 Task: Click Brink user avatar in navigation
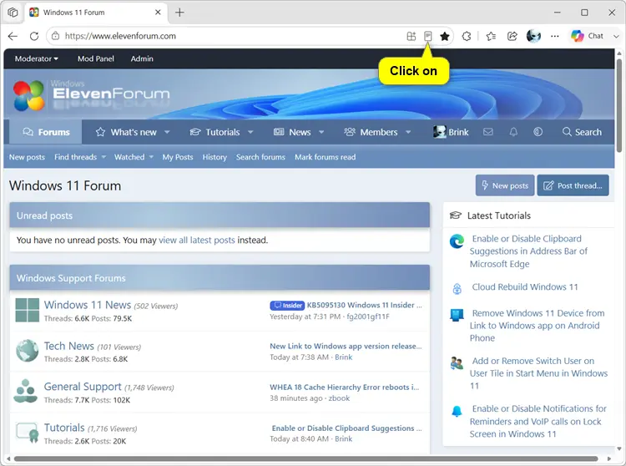click(x=440, y=132)
